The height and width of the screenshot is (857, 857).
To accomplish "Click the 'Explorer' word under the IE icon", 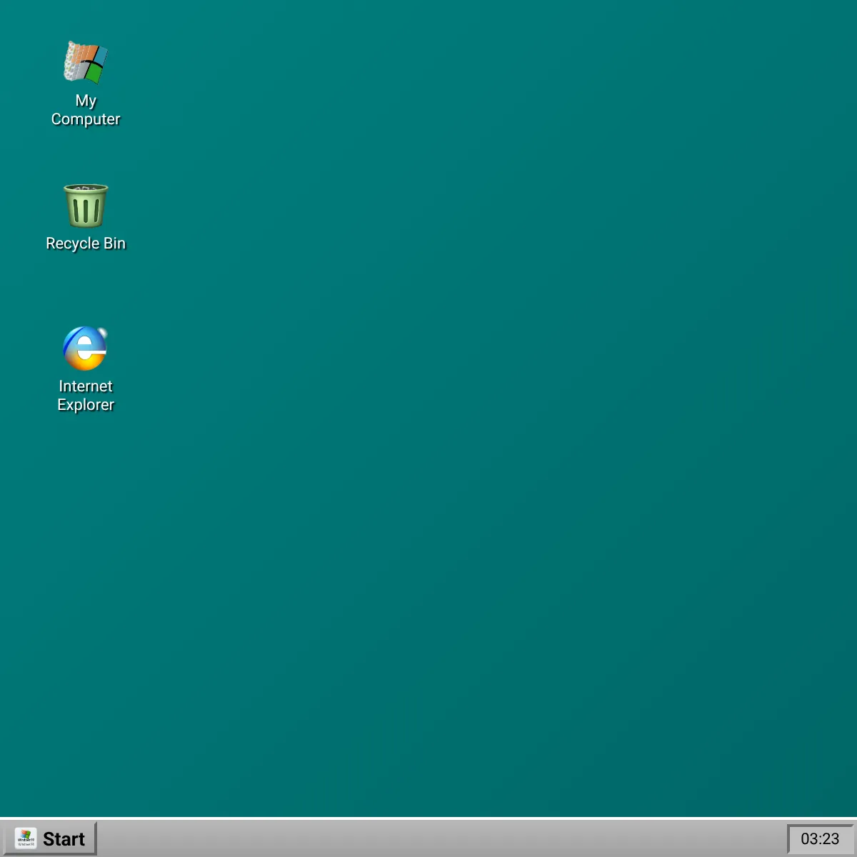I will coord(86,405).
